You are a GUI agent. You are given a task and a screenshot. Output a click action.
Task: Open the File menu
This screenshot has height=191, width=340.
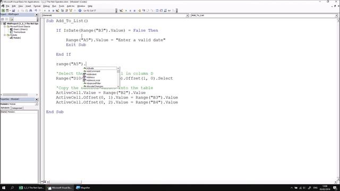click(7, 6)
